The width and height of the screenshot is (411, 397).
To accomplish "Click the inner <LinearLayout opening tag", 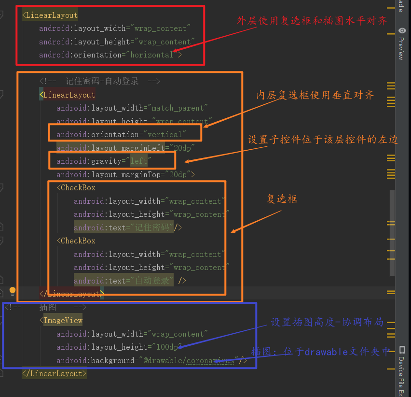I will click(x=68, y=95).
